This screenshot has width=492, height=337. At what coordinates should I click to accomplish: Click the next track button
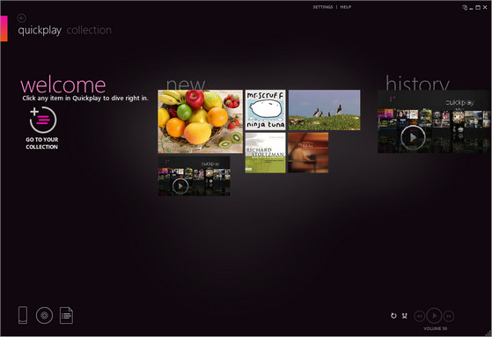pos(449,316)
